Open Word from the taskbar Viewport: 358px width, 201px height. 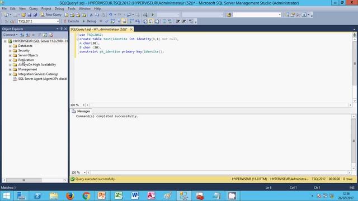tap(135, 196)
